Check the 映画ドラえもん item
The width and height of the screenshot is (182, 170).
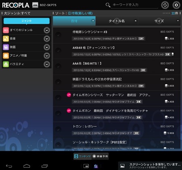[58, 82]
